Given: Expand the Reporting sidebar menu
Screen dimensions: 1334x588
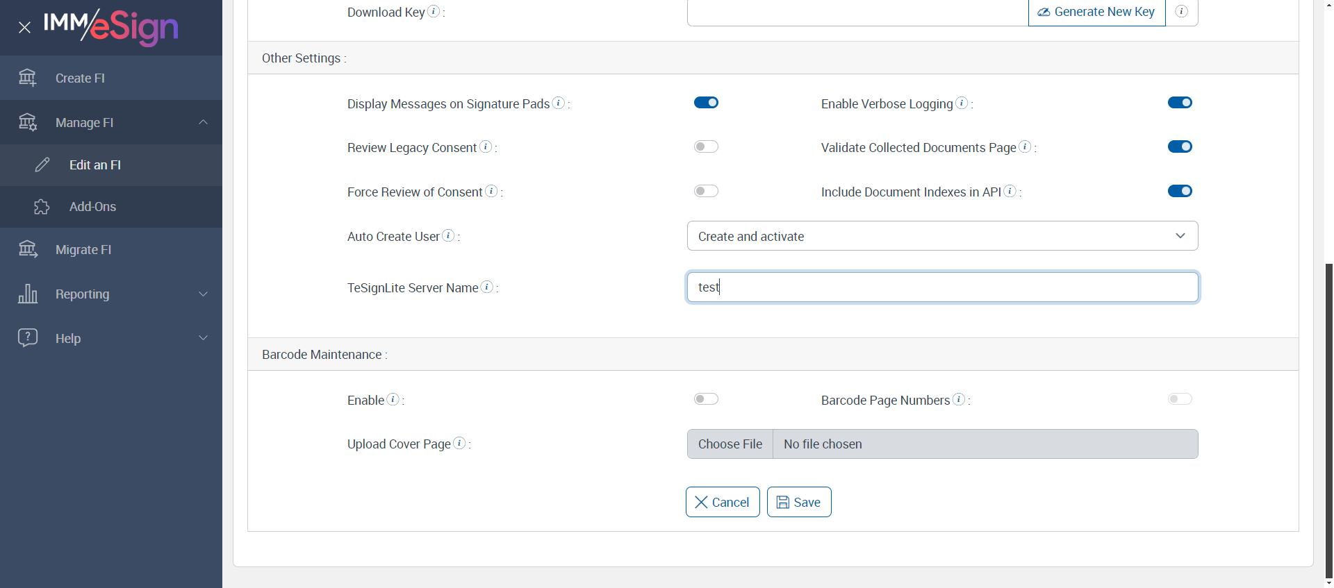Looking at the screenshot, I should click(x=111, y=294).
